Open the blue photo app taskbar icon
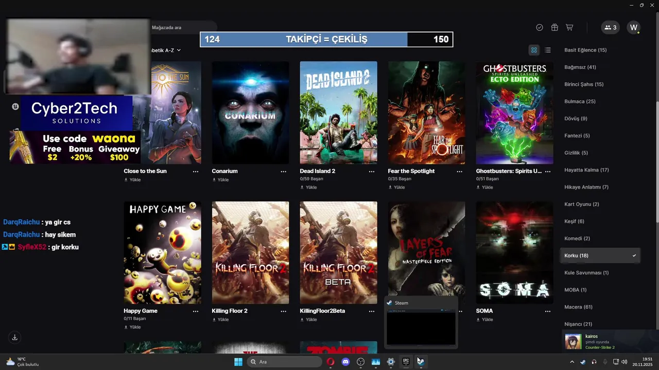Viewport: 659px width, 370px height. click(375, 362)
